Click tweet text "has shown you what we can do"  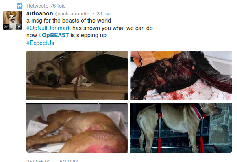(x=113, y=28)
